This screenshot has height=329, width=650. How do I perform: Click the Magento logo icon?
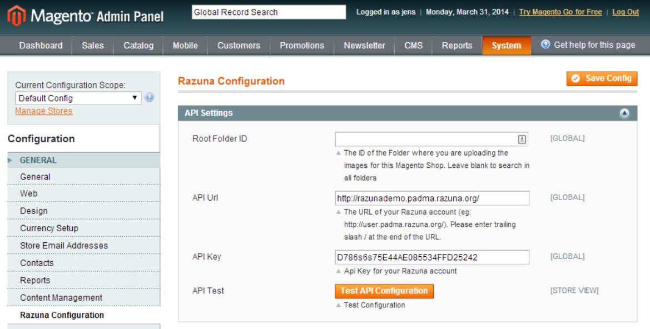pos(16,16)
